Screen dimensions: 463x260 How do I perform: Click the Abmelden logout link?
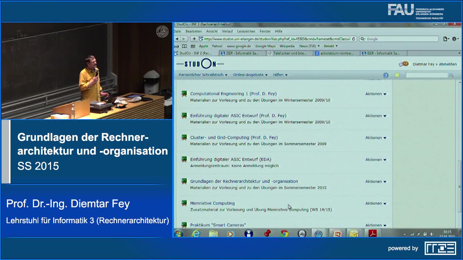[447, 64]
